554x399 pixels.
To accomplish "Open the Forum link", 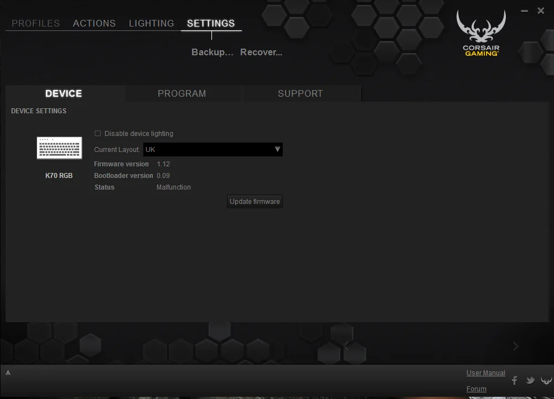I will point(477,389).
